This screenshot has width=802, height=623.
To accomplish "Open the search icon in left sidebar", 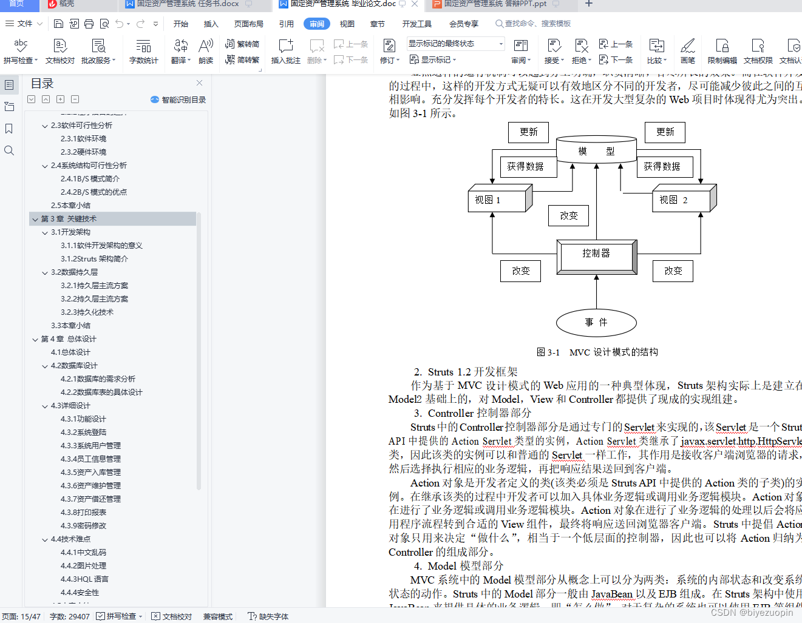I will coord(9,150).
